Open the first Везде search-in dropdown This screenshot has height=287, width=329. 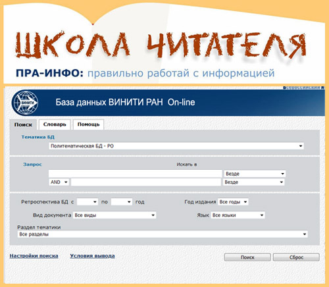pos(255,174)
